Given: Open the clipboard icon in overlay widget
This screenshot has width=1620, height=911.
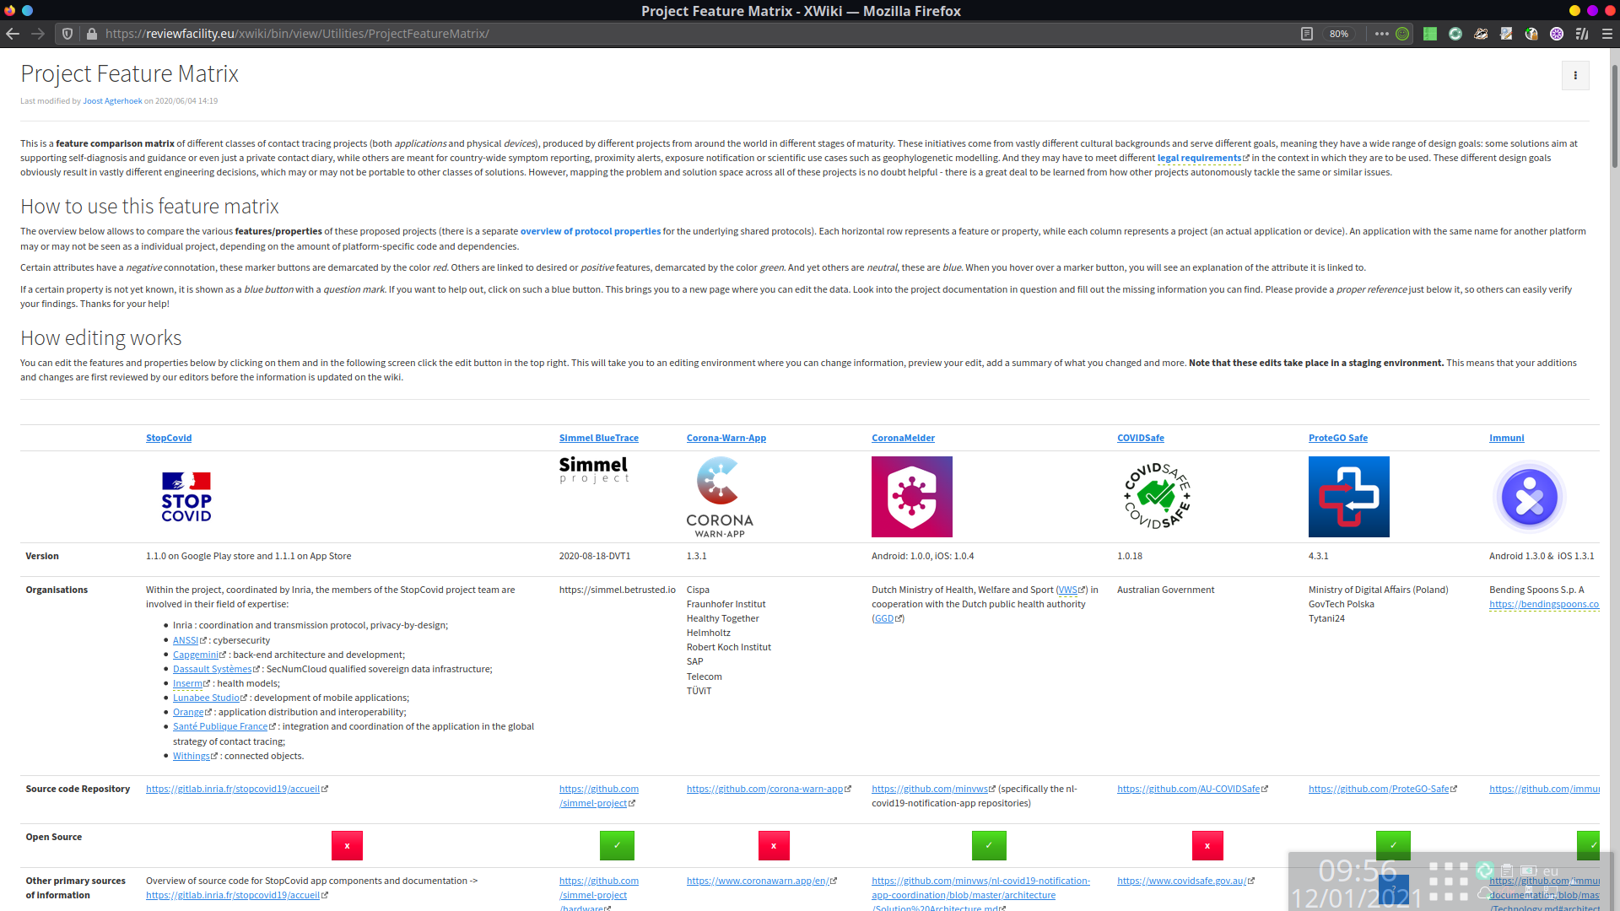Looking at the screenshot, I should coord(1507,870).
